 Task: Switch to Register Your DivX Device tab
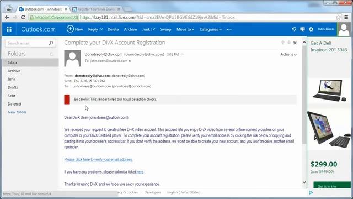[97, 9]
